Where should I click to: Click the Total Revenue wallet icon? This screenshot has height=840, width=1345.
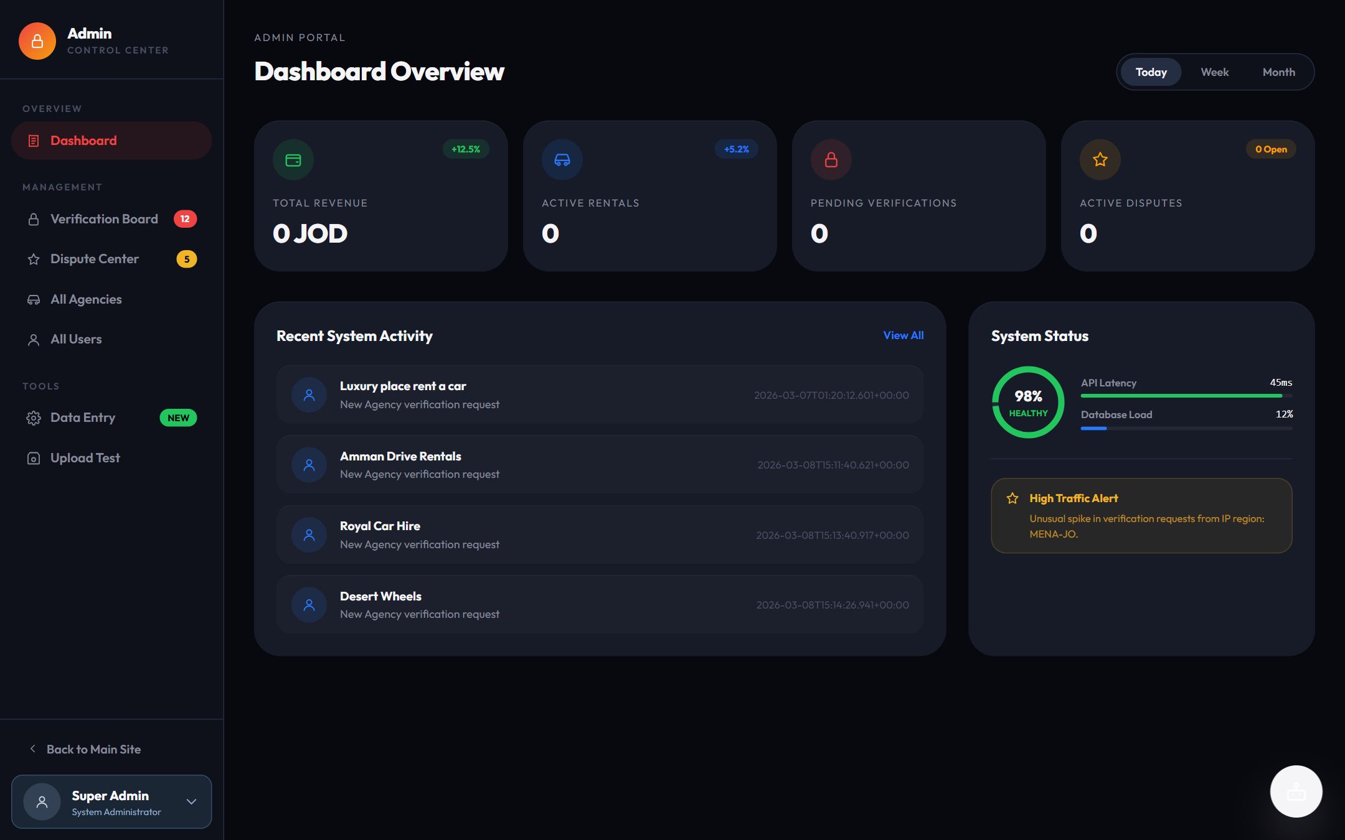[293, 160]
